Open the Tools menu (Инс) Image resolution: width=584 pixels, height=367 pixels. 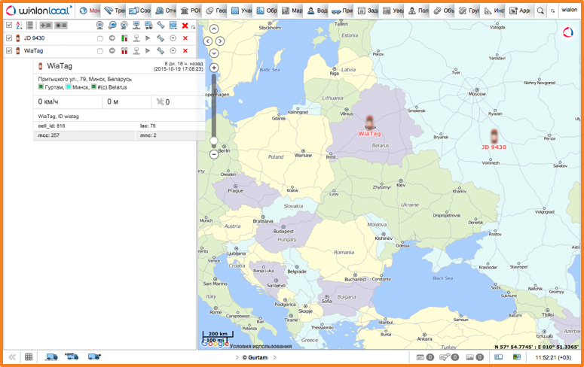(494, 11)
